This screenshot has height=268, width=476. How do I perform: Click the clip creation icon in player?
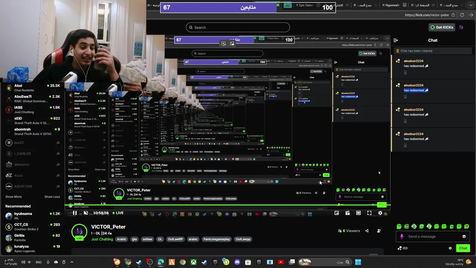[347, 213]
